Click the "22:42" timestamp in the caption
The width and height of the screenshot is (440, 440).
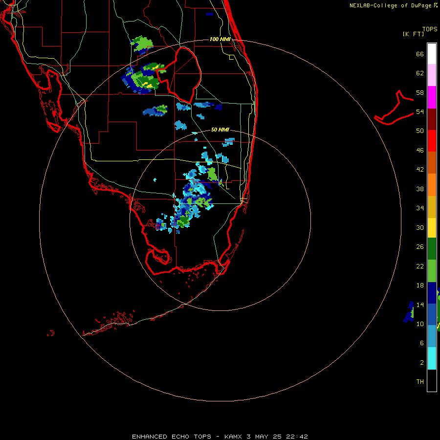click(297, 437)
